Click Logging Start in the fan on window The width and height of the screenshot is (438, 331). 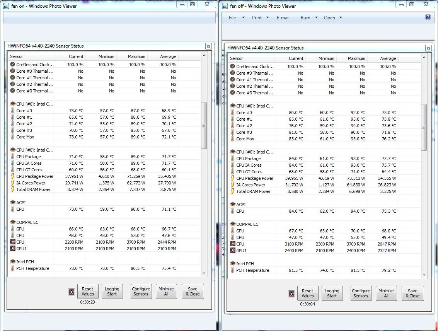[x=112, y=291]
